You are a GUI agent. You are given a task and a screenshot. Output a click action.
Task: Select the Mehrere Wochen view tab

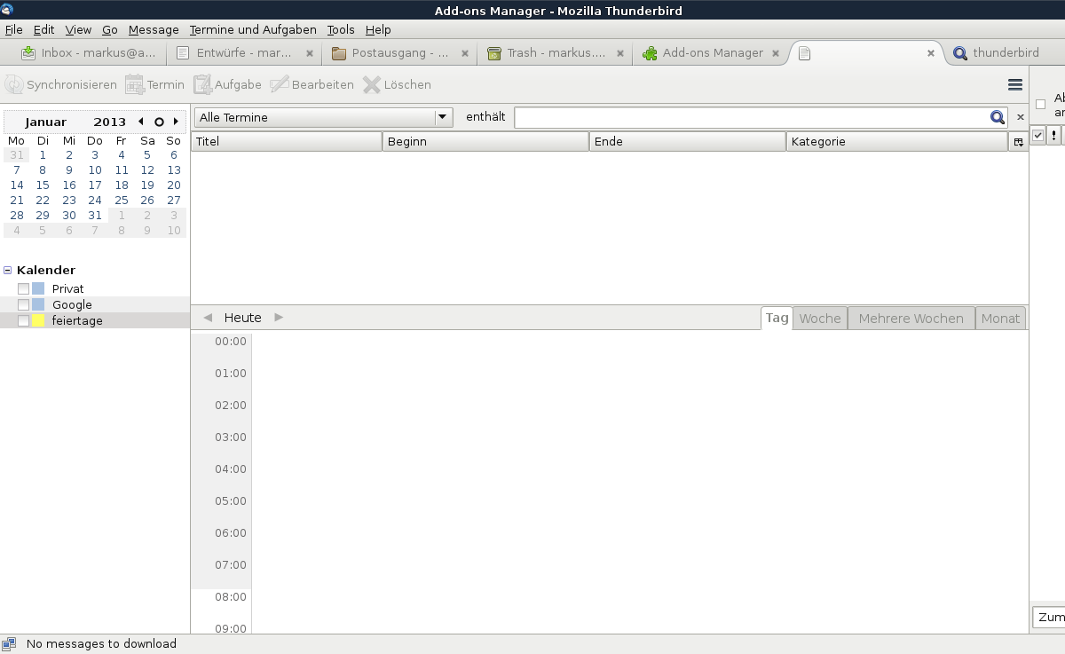click(911, 318)
